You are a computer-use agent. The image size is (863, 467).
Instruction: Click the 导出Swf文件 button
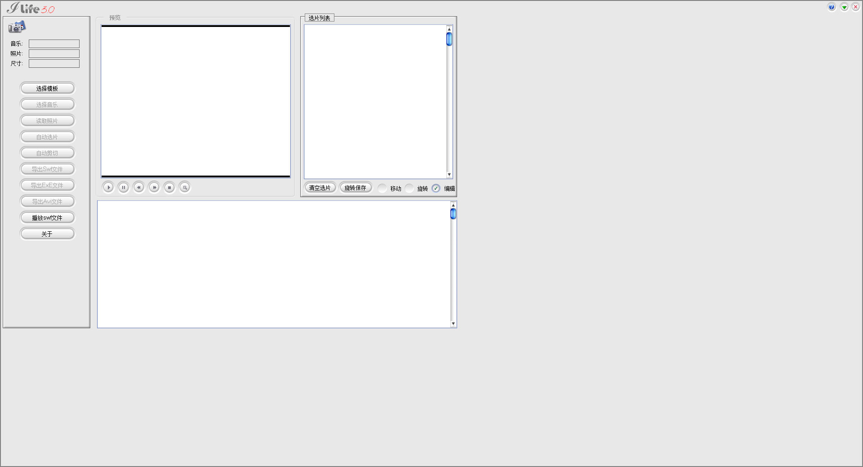pyautogui.click(x=47, y=169)
